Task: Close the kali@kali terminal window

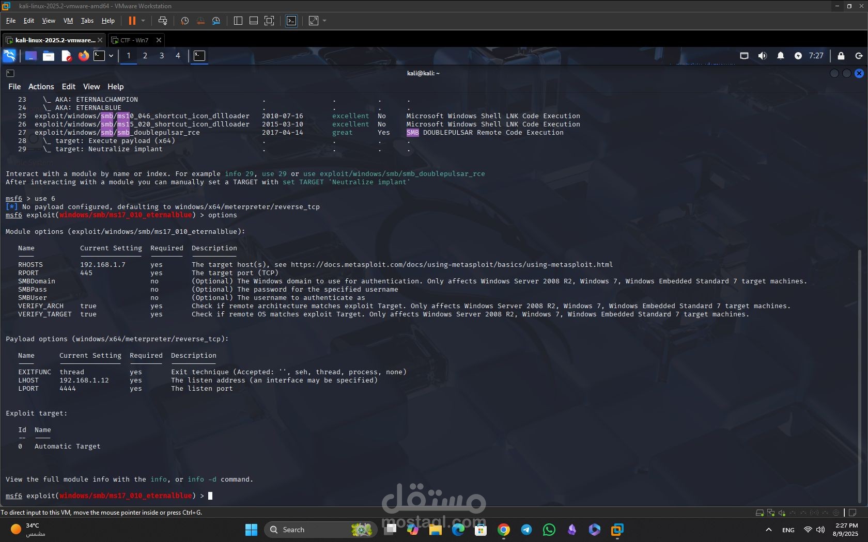Action: 859,73
